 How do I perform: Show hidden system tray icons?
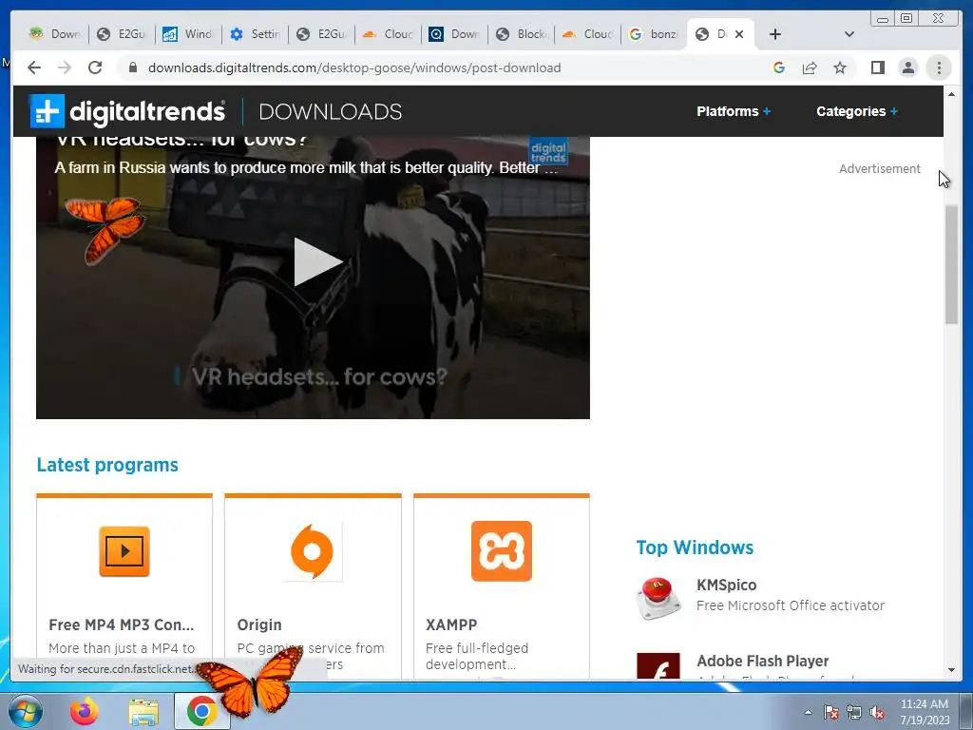pos(808,713)
